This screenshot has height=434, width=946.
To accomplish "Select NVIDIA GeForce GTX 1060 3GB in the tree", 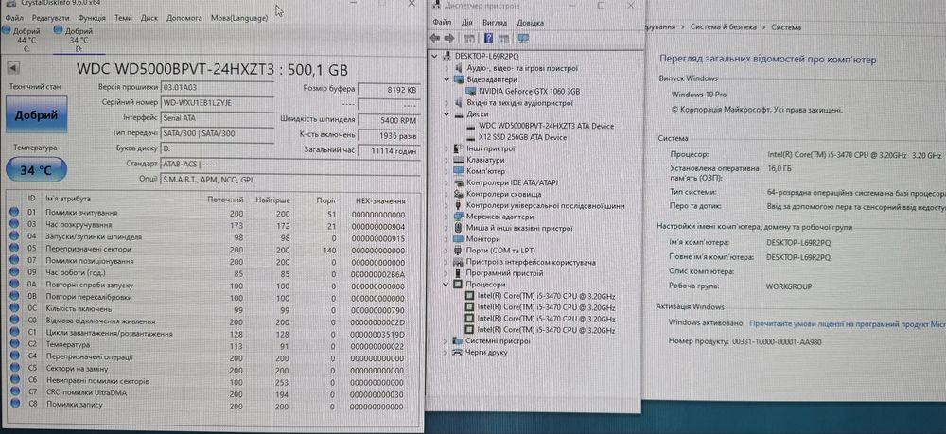I will pyautogui.click(x=529, y=91).
